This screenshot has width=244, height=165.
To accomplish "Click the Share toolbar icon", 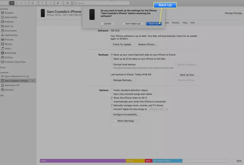I will click(x=42, y=3).
